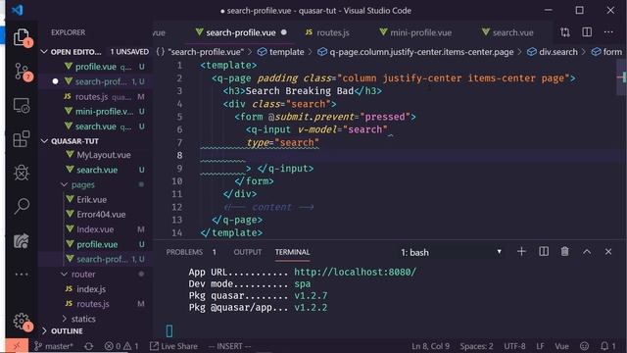
Task: Collapse the OPEN EDITORS section
Action: click(44, 52)
